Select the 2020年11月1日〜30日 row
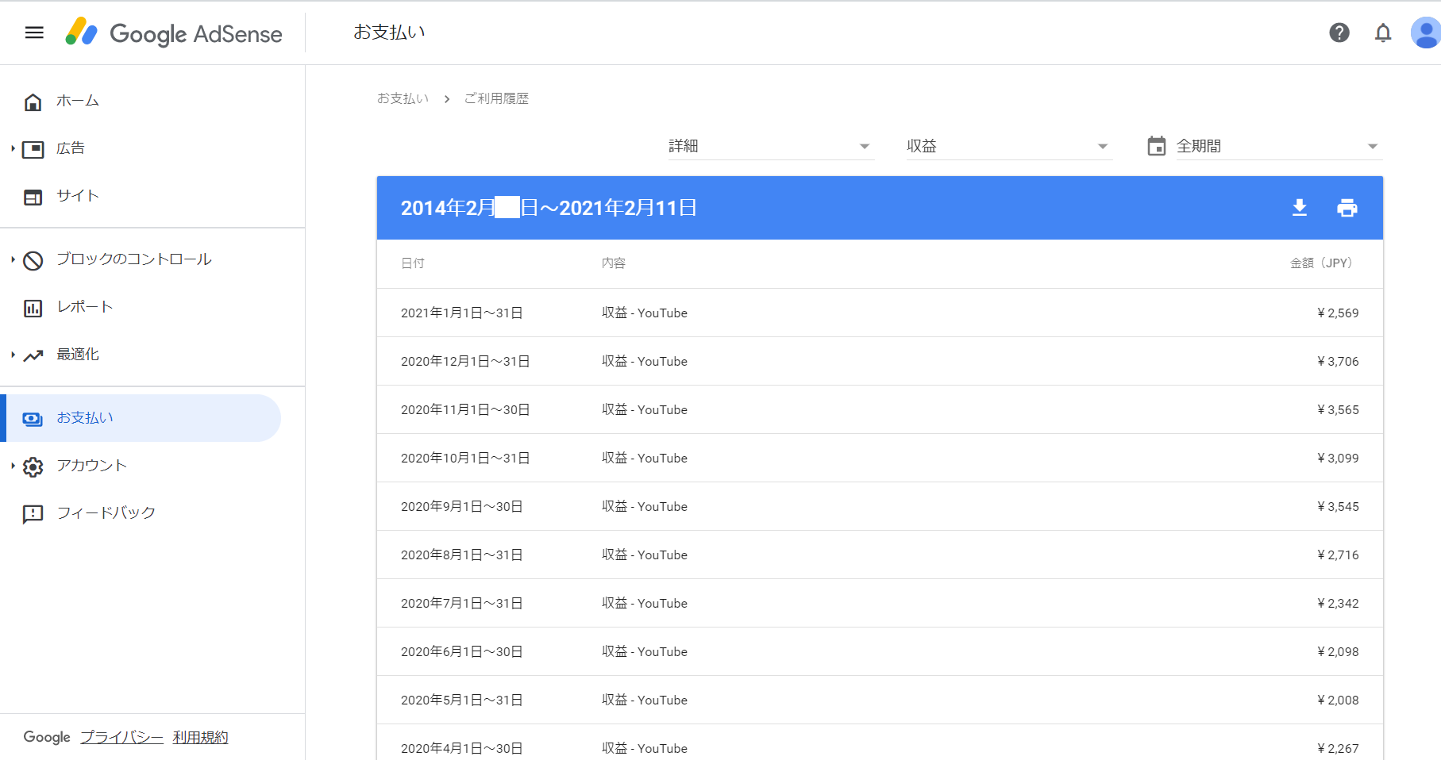The height and width of the screenshot is (760, 1441). 880,409
